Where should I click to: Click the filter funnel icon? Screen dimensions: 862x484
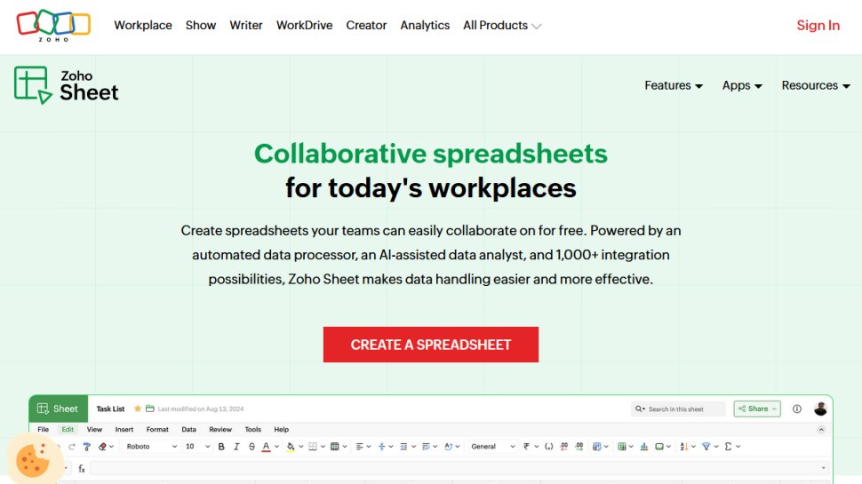click(706, 447)
